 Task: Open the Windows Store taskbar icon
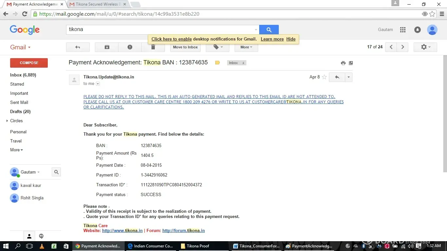point(66,246)
